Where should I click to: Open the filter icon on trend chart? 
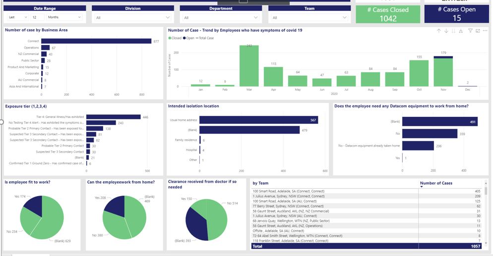click(470, 31)
